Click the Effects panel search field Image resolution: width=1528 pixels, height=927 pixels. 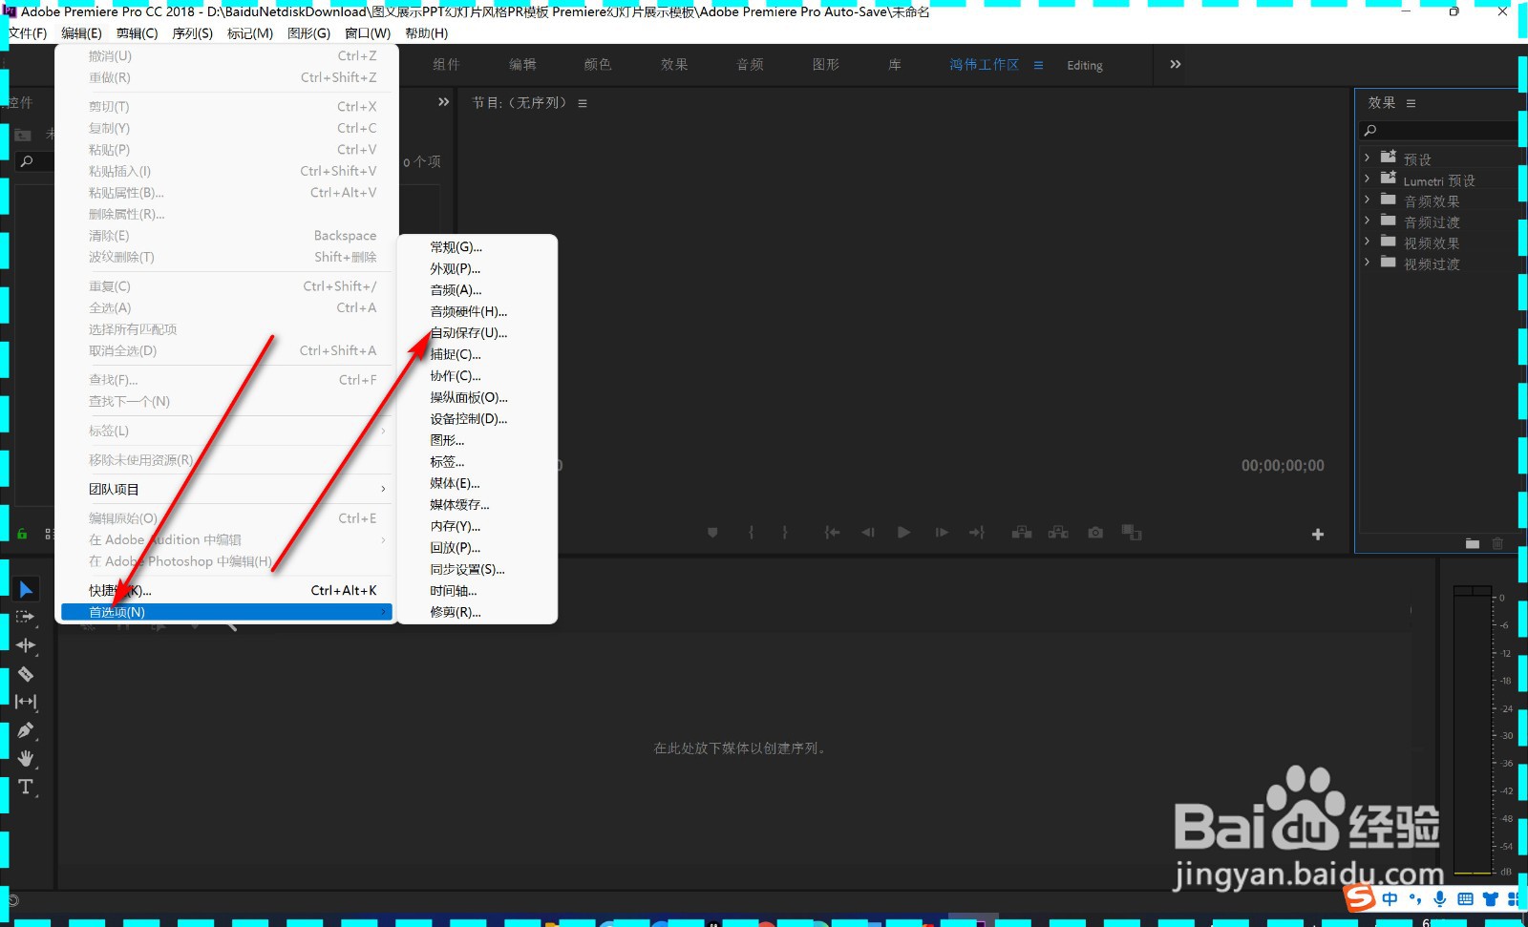click(1439, 130)
